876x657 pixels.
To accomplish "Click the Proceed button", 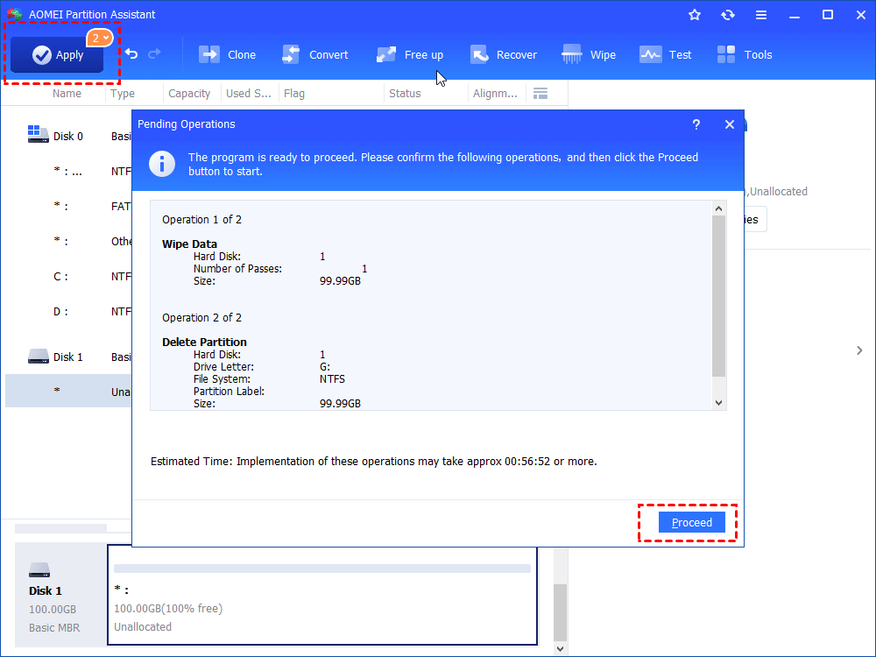I will point(692,522).
